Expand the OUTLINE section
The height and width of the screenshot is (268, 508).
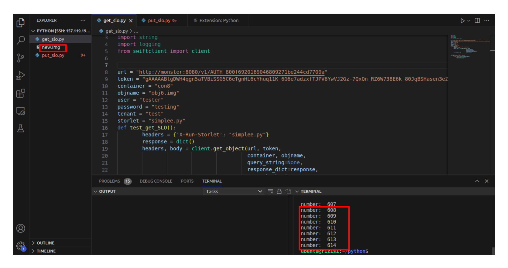tap(45, 243)
